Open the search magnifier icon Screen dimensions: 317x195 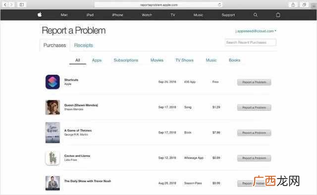(x=256, y=14)
